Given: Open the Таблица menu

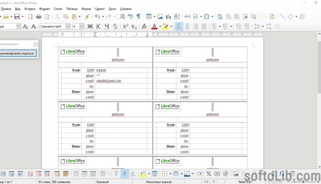Looking at the screenshot, I should (71, 9).
